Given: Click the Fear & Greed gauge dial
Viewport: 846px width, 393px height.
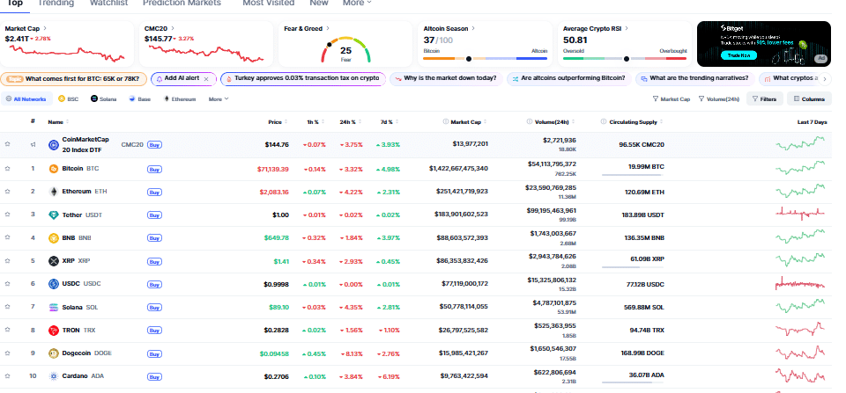Looking at the screenshot, I should pyautogui.click(x=345, y=49).
